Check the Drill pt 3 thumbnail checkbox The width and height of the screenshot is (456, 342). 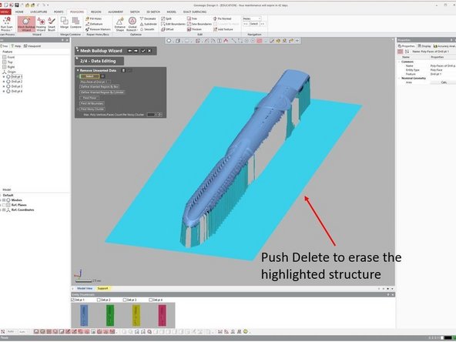(125, 300)
